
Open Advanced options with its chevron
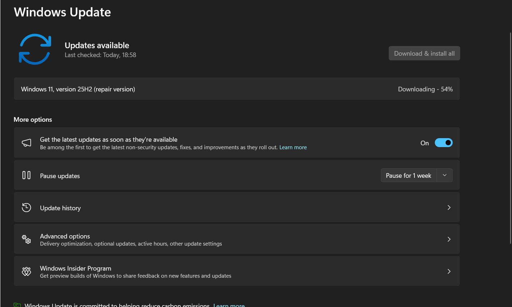(449, 239)
